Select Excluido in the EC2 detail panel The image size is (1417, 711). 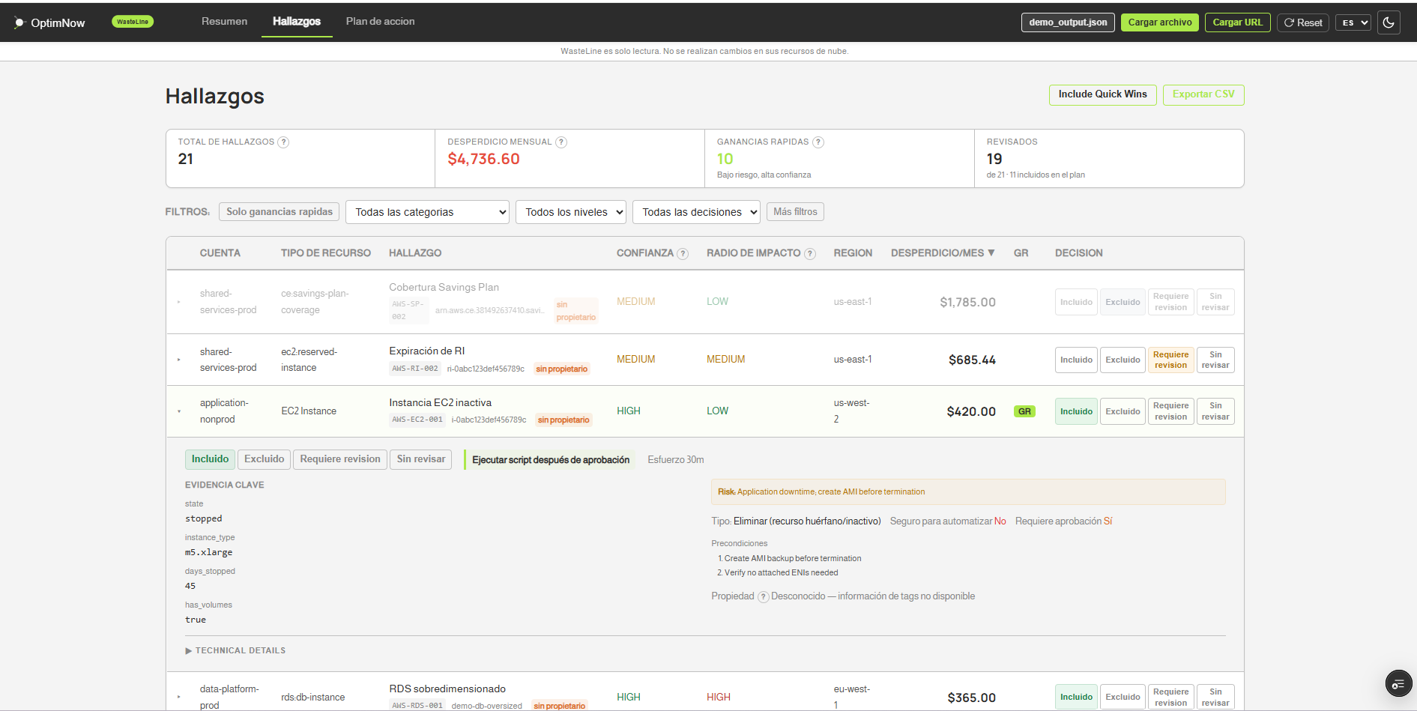(263, 459)
